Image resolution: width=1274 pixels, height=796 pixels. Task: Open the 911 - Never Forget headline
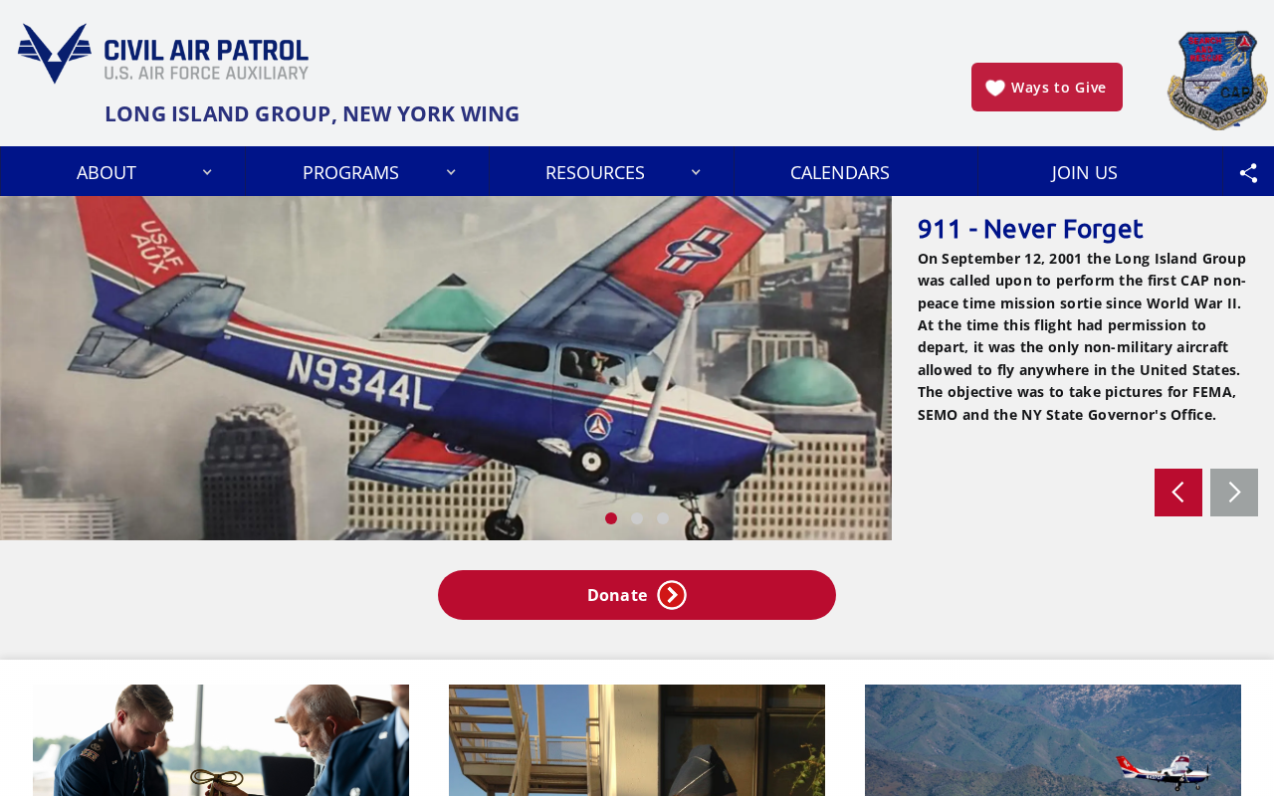[1030, 229]
